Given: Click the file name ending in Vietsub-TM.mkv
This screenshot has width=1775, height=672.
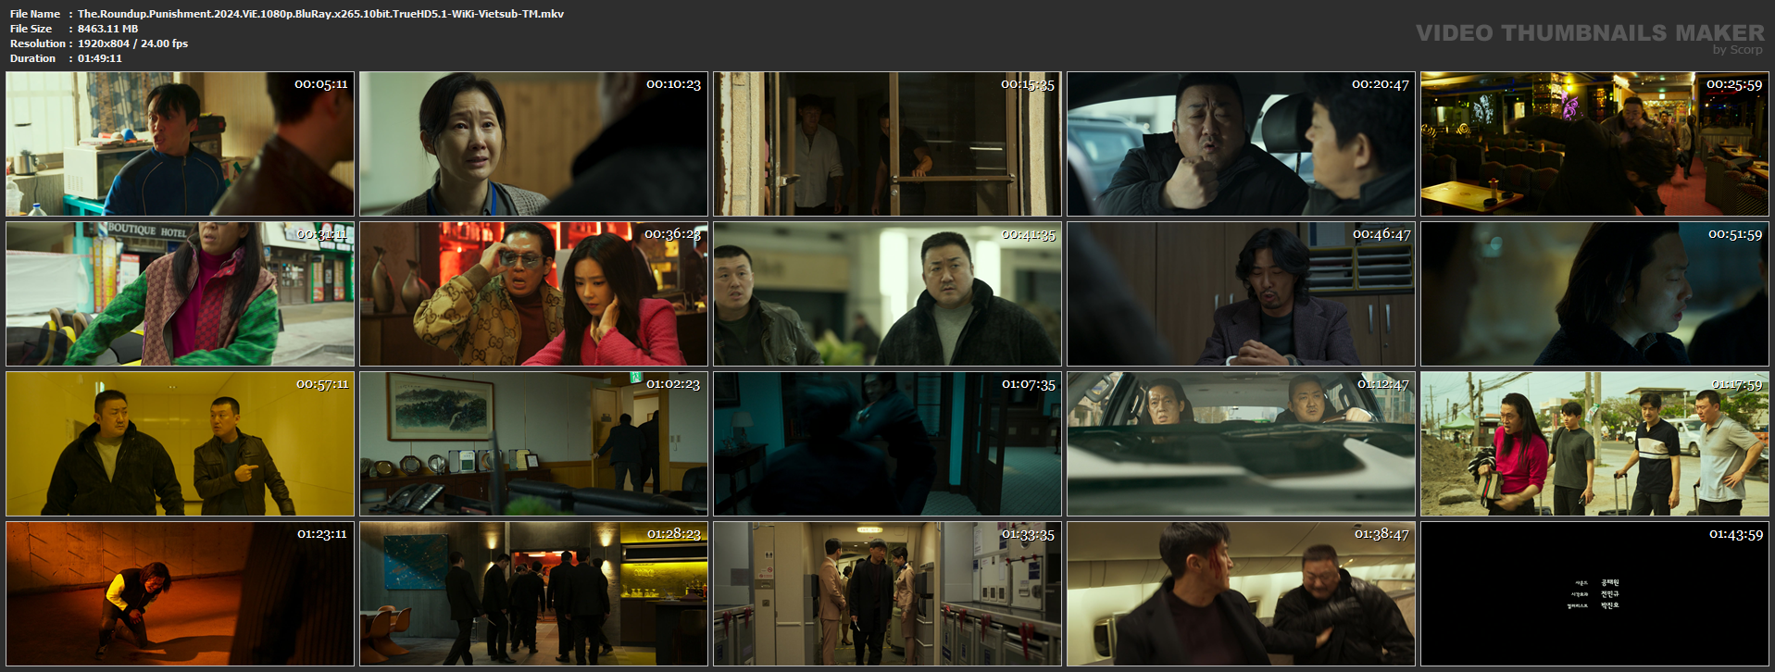Looking at the screenshot, I should click(320, 14).
